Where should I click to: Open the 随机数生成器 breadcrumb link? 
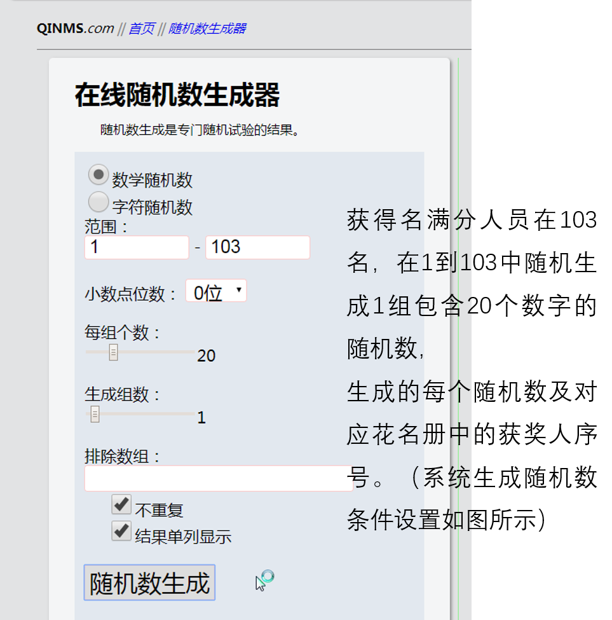(x=207, y=29)
